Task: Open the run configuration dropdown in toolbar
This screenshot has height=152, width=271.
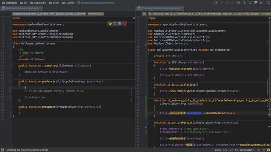Action: (216, 3)
